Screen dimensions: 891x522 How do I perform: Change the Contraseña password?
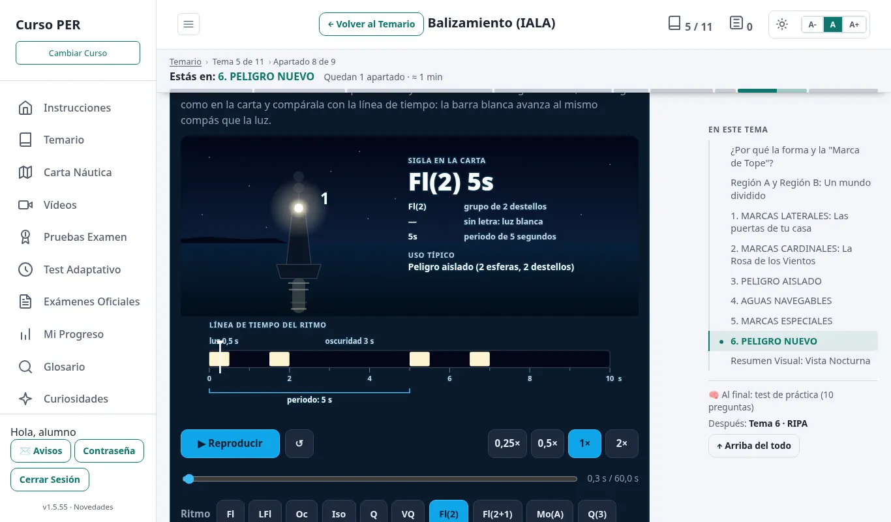pos(109,451)
